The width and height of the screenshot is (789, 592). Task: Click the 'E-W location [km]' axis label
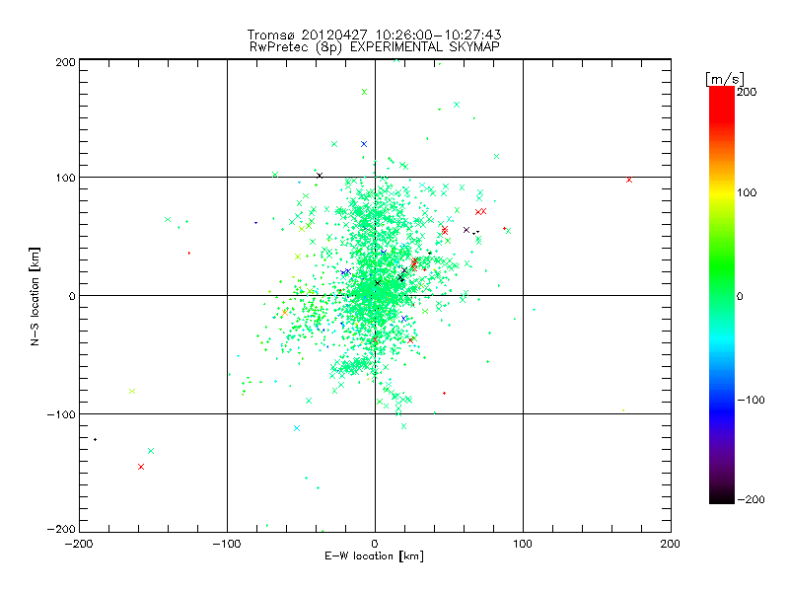click(374, 556)
